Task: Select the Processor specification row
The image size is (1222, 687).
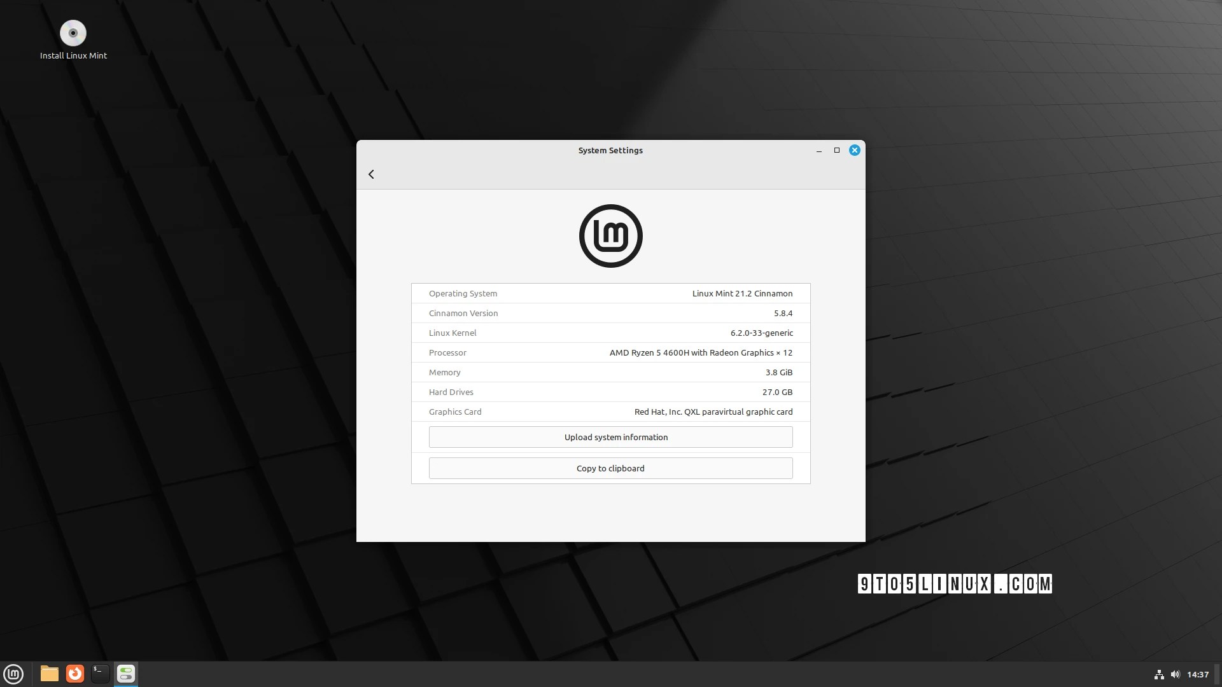Action: [x=610, y=352]
